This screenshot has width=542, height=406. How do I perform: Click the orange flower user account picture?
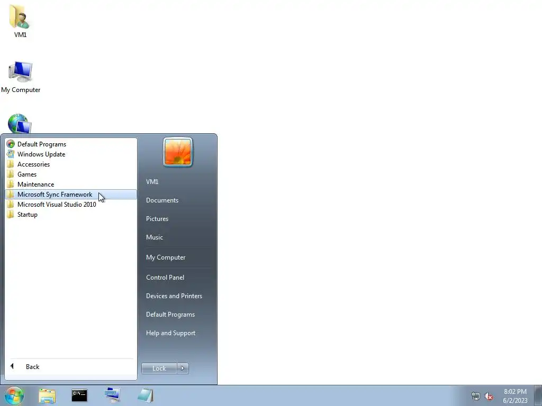pyautogui.click(x=178, y=152)
